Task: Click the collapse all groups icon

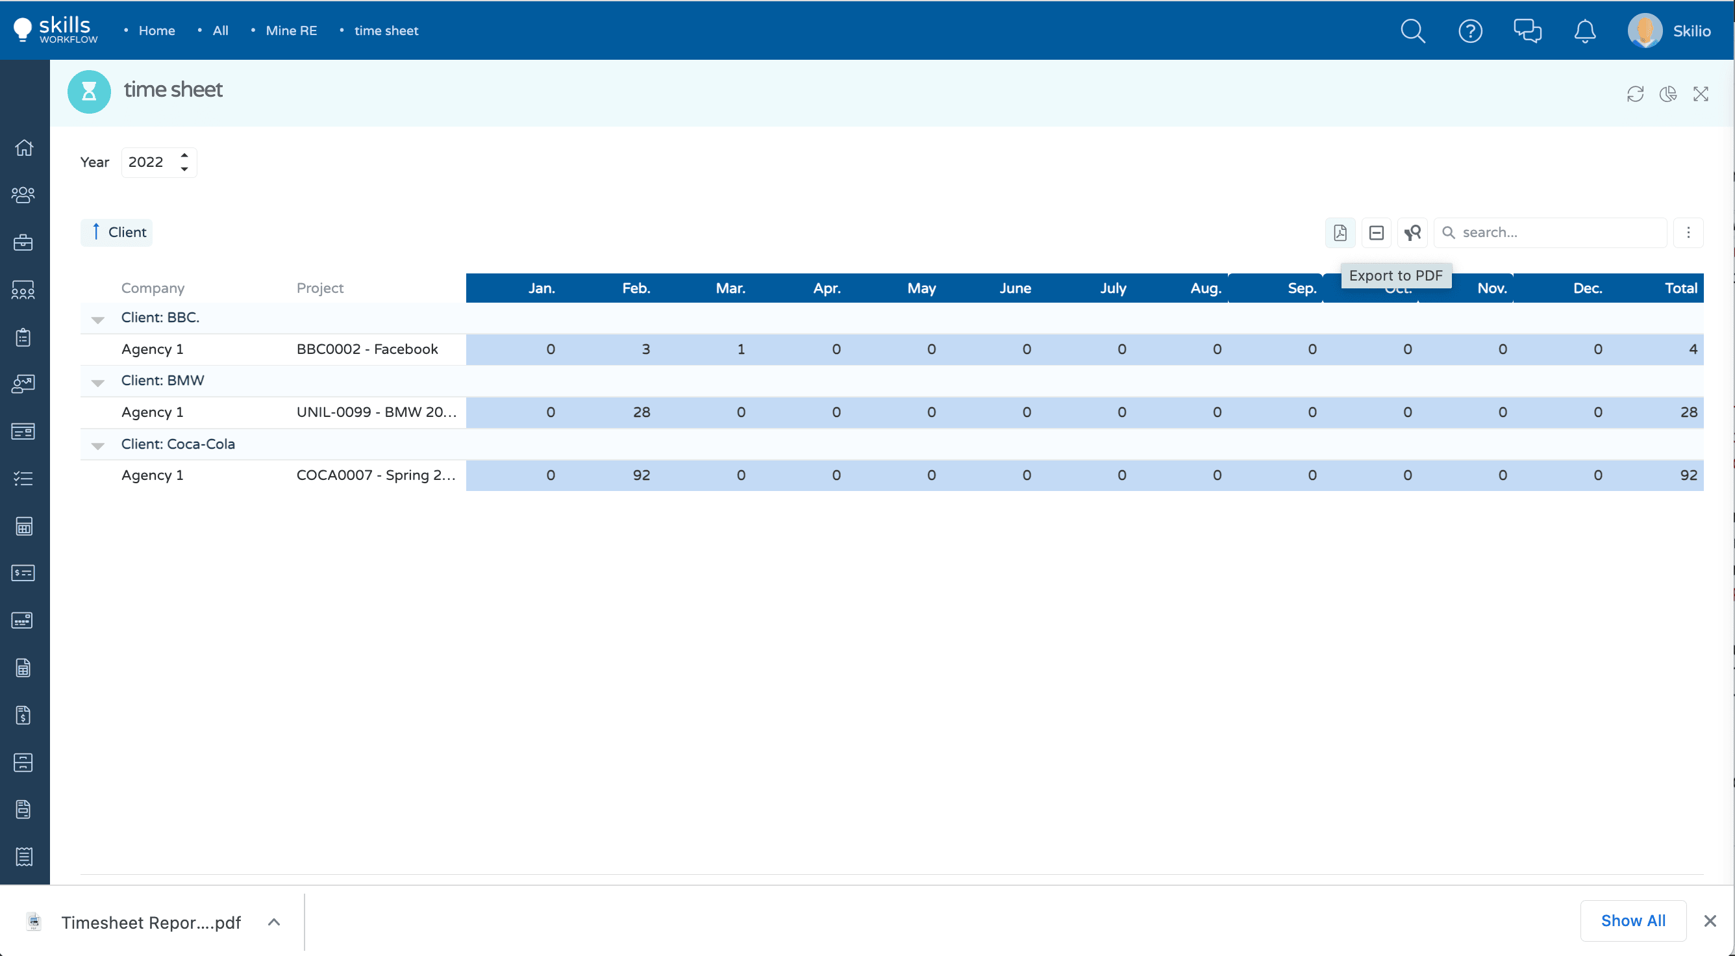Action: point(1376,233)
